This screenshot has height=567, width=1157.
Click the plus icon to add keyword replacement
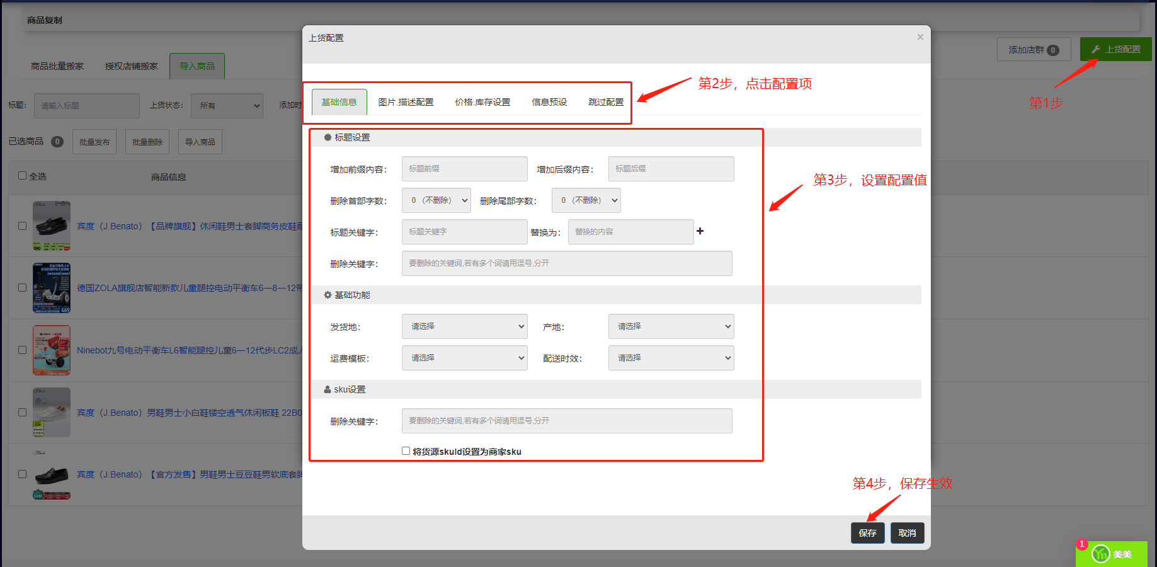[x=700, y=231]
